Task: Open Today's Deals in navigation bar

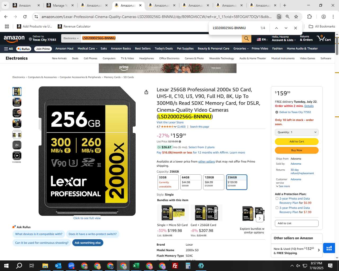Action: pos(164,49)
